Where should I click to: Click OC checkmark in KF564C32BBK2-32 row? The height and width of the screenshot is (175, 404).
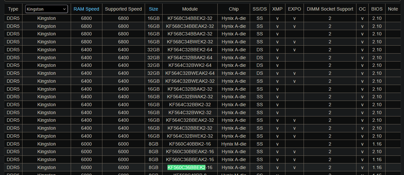click(x=362, y=105)
